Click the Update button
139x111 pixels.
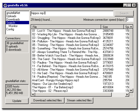pyautogui.click(x=17, y=101)
